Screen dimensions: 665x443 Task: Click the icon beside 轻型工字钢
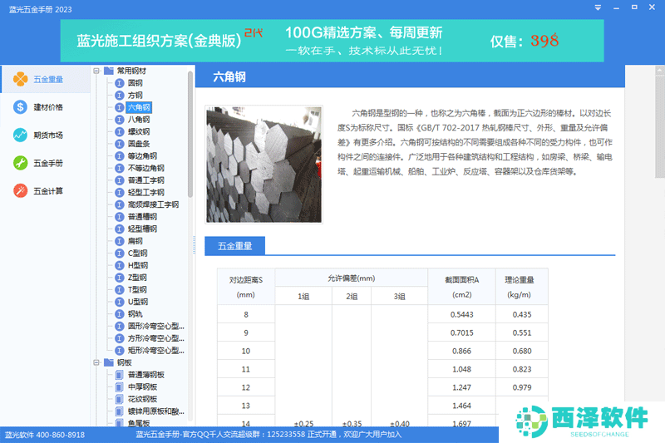120,193
